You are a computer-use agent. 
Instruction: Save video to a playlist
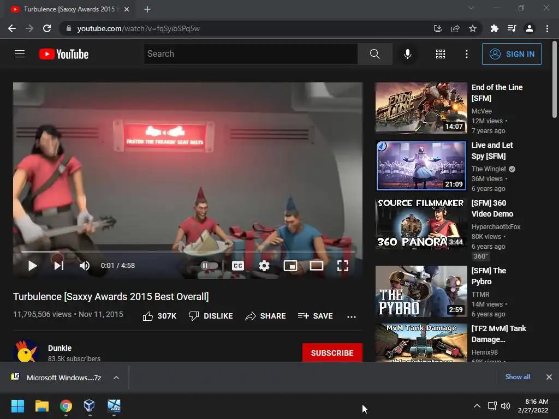click(315, 316)
